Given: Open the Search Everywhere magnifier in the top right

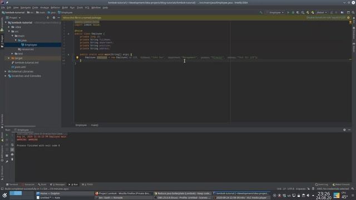Looking at the screenshot, I should (x=353, y=12).
